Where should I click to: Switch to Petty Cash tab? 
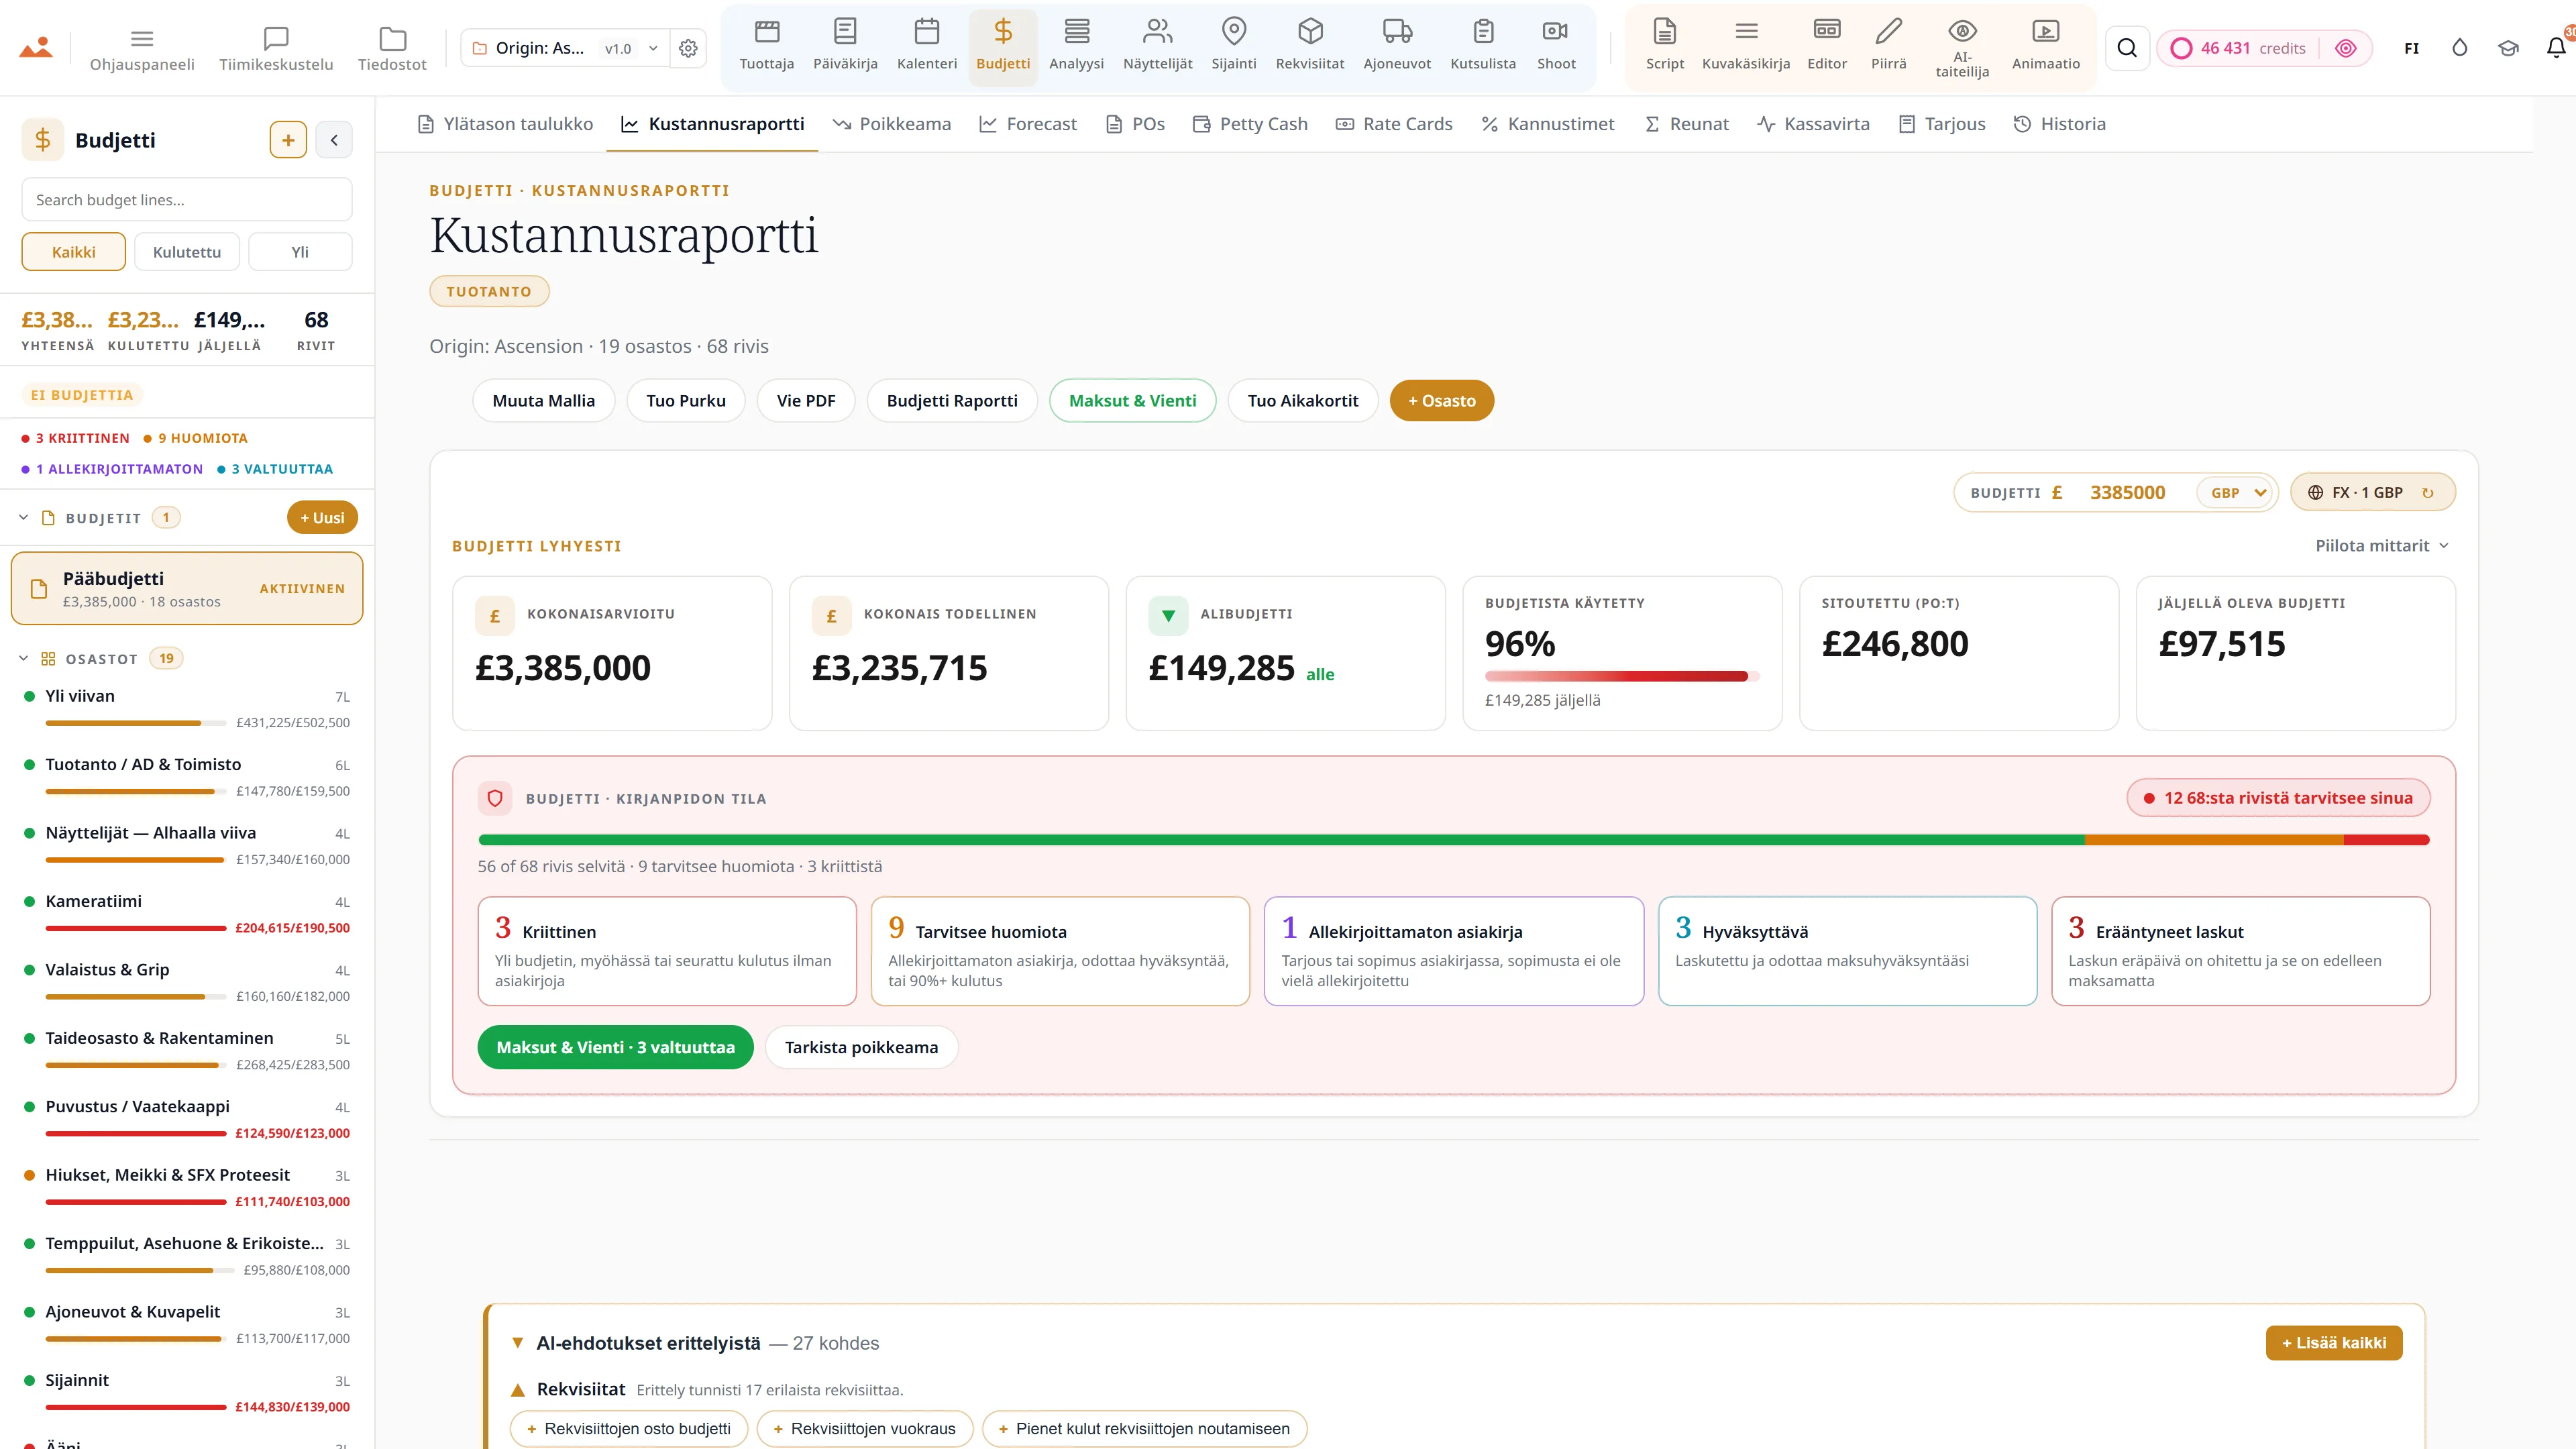1250,124
